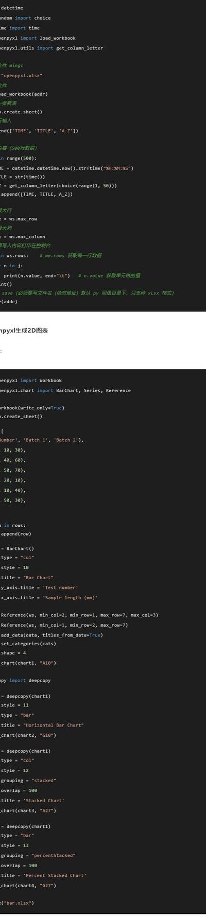
Task: Click the title = "Bar Chart" line
Action: (x=27, y=577)
